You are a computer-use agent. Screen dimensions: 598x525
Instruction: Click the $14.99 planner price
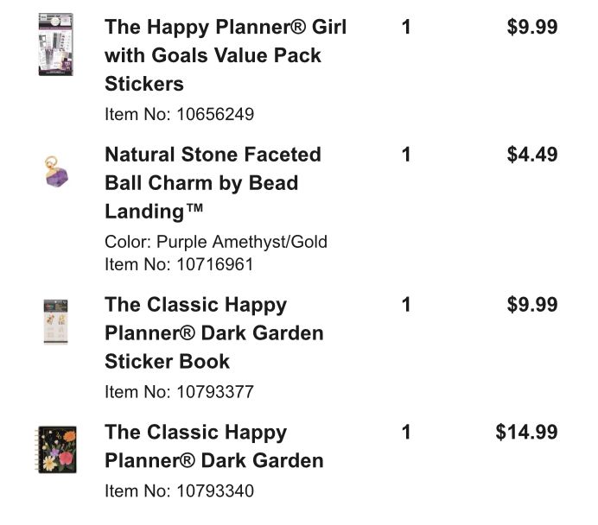pos(526,432)
